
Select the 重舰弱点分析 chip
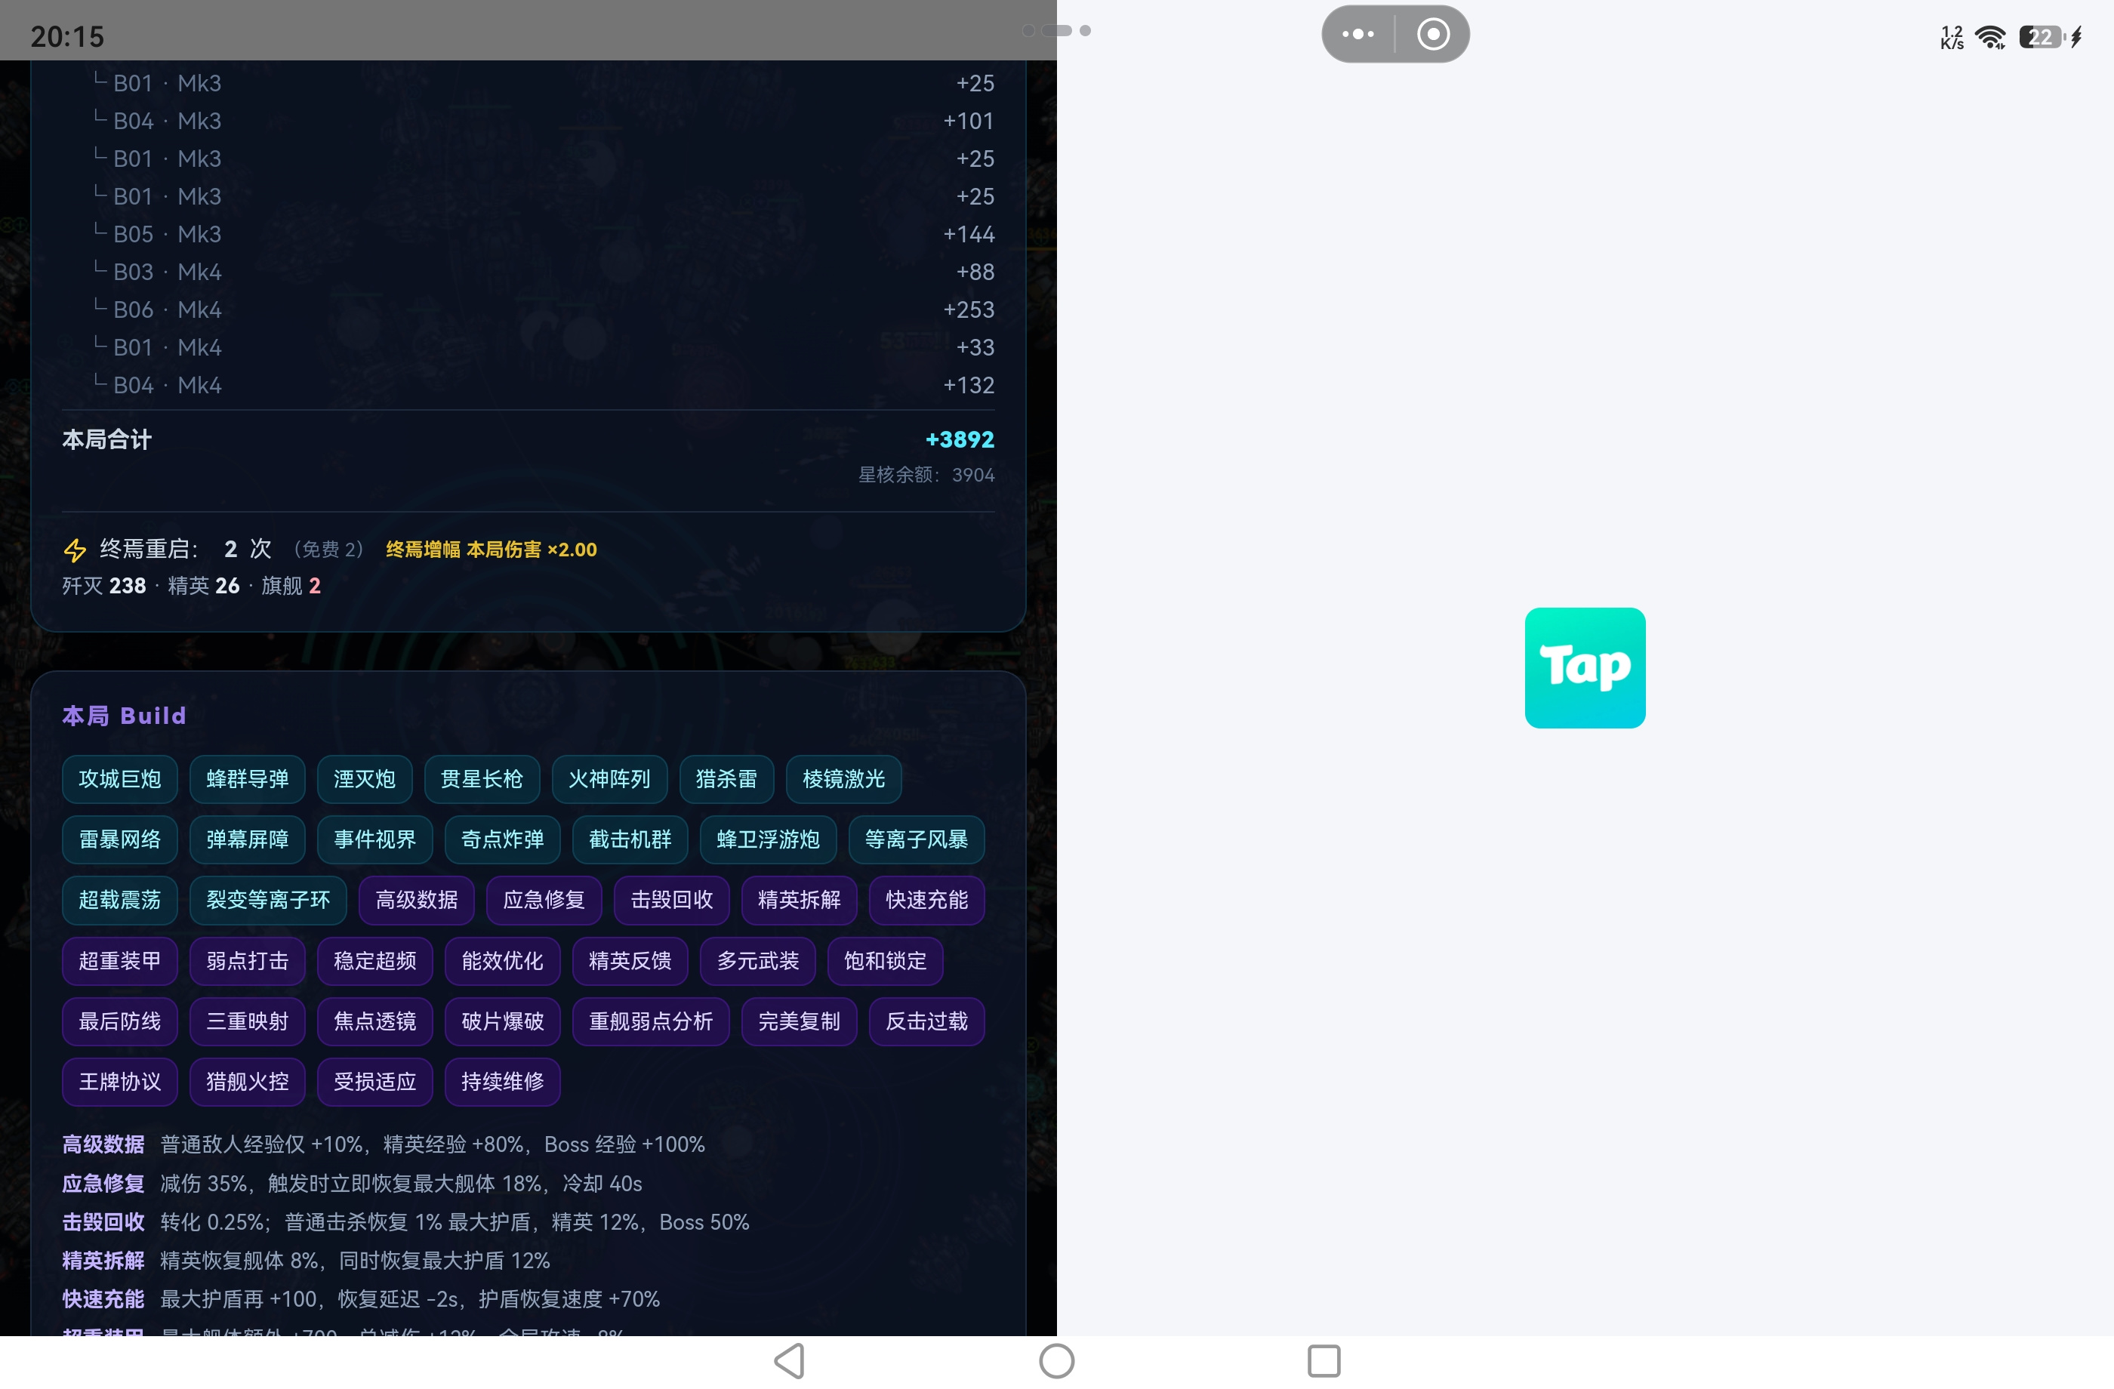pos(651,1021)
